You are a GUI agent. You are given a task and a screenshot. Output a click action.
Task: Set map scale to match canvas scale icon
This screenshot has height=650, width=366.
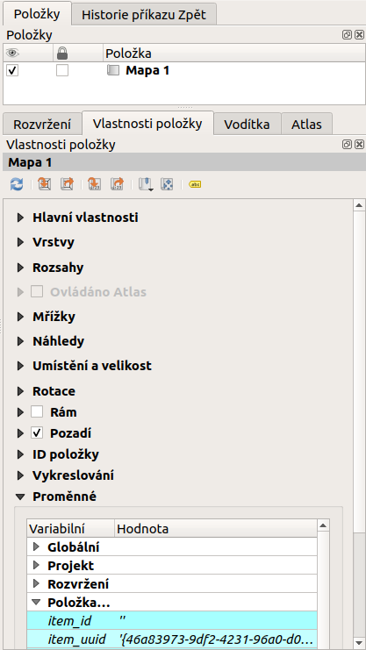point(95,184)
